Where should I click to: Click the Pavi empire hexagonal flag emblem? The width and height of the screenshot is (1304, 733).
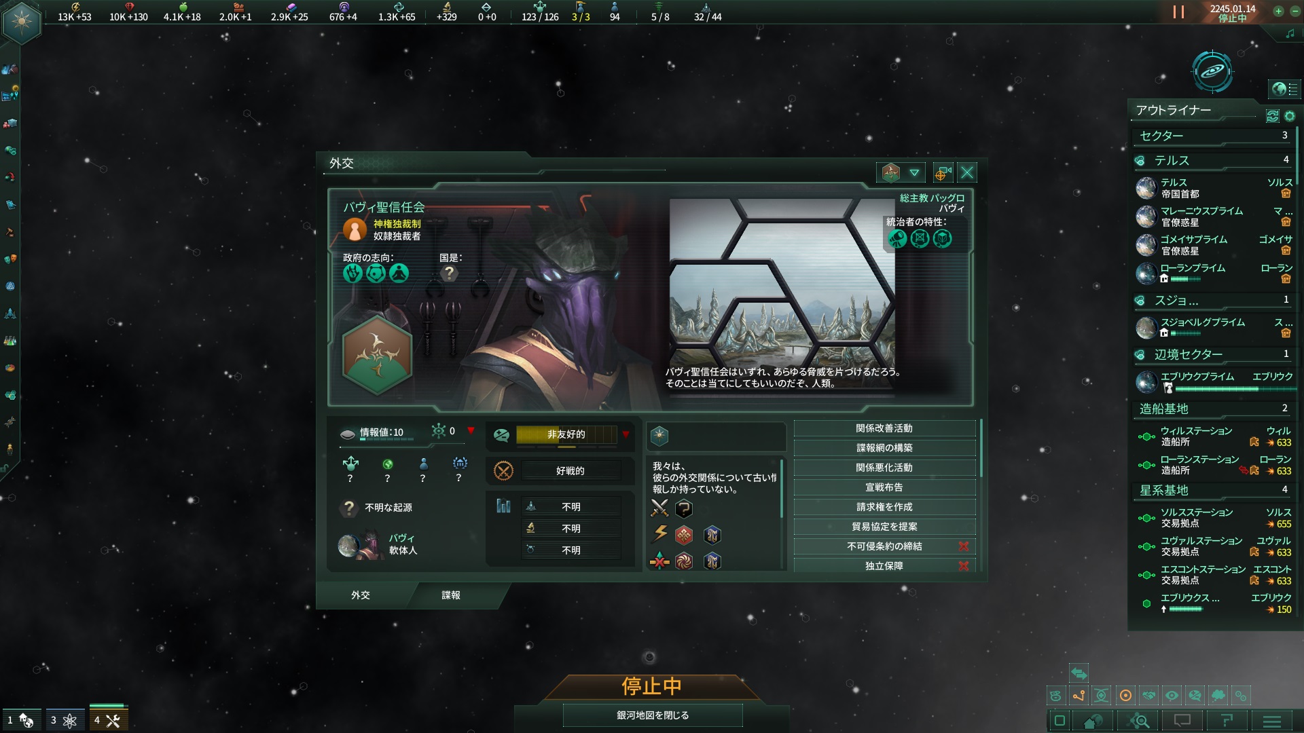pos(377,355)
